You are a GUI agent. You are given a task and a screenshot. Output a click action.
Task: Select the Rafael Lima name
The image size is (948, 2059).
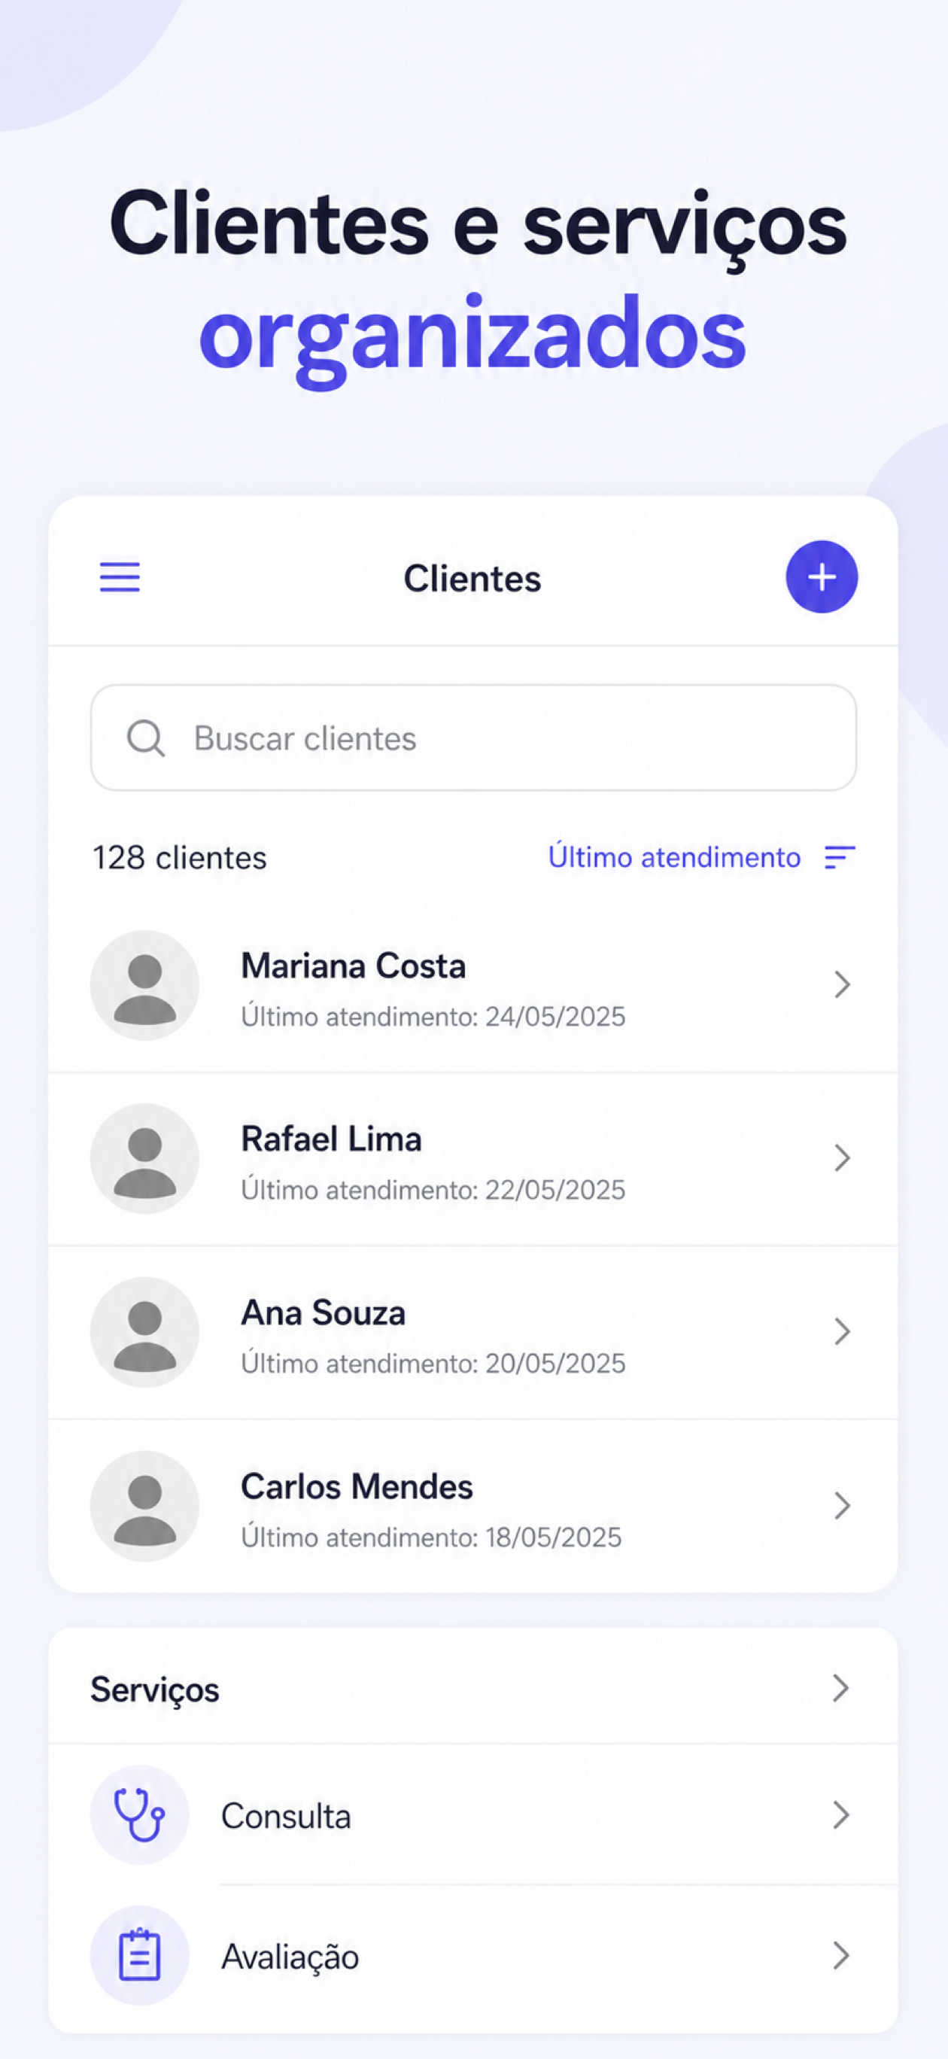tap(332, 1139)
